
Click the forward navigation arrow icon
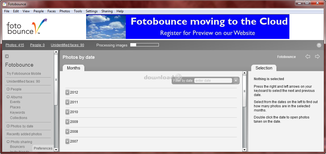pos(317,57)
